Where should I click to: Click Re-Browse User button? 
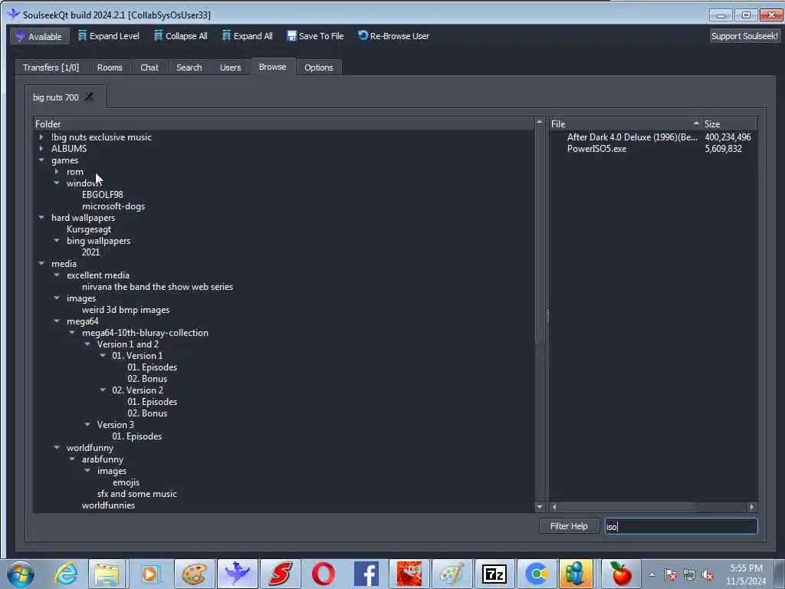pos(393,36)
